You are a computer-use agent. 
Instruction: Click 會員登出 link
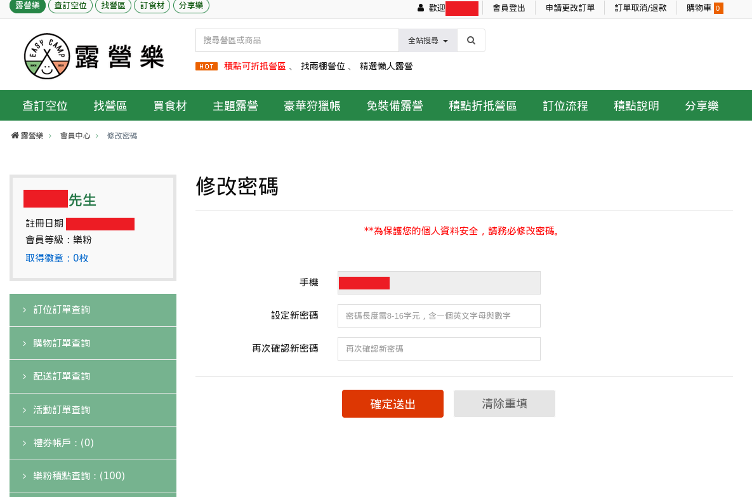pos(509,8)
